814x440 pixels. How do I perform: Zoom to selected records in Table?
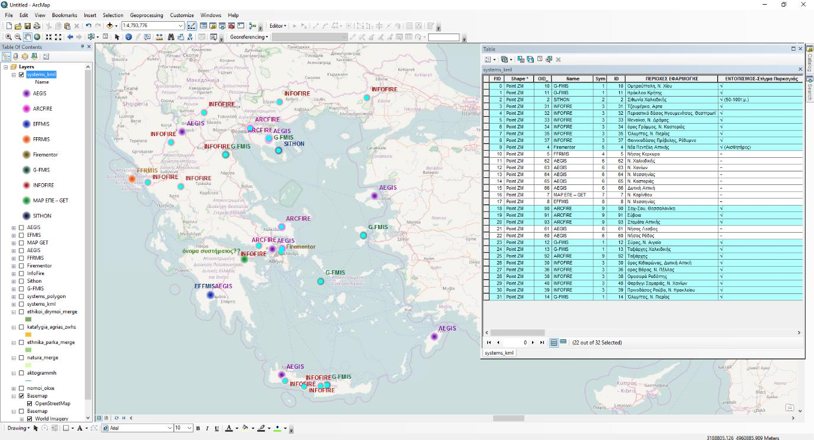pos(549,59)
